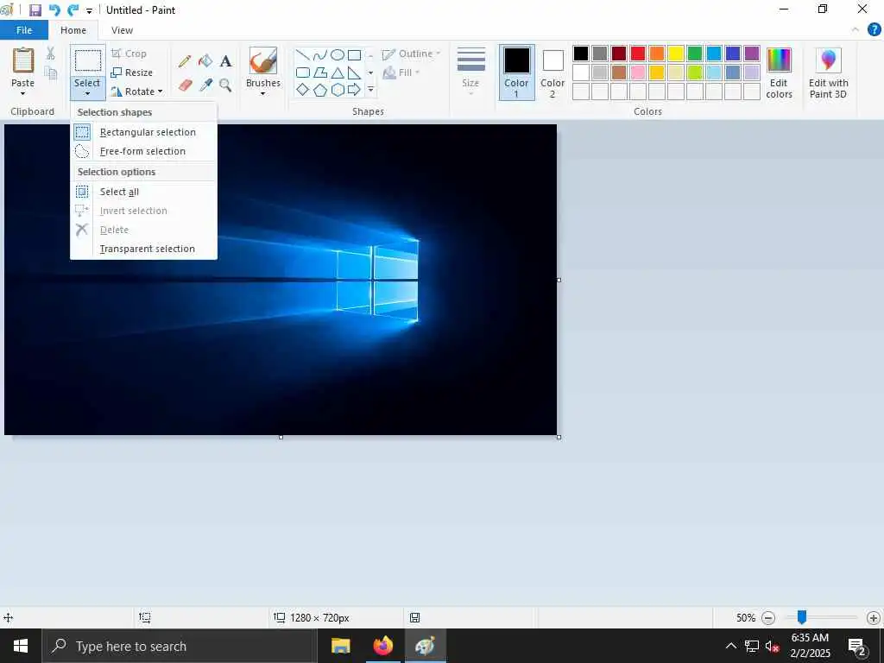Select the Eraser tool
The width and height of the screenshot is (884, 663).
click(185, 85)
